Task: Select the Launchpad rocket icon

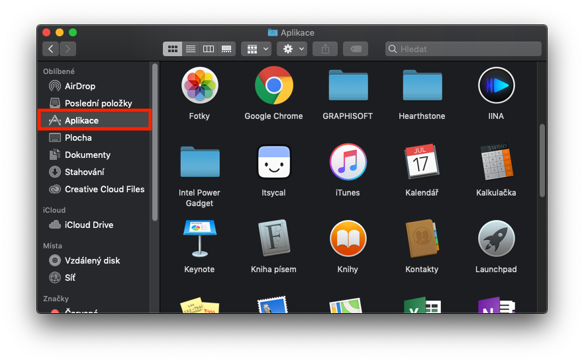Action: pos(496,238)
